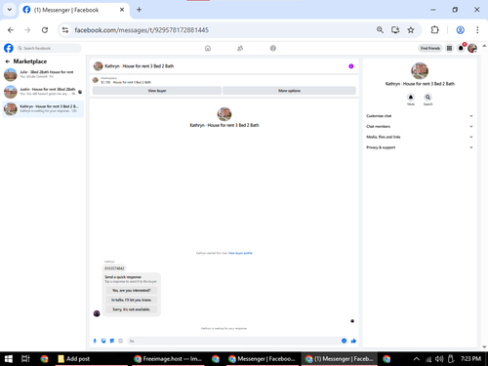Go back from Marketplace chats
Screen dimensions: 488x366
coord(8,61)
